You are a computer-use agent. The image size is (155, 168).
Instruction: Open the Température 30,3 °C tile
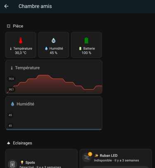(21, 45)
